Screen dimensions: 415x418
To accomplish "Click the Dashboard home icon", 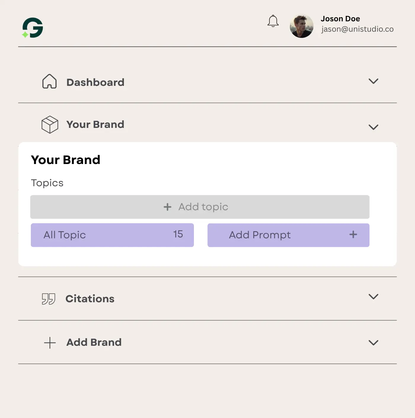I will [x=50, y=81].
